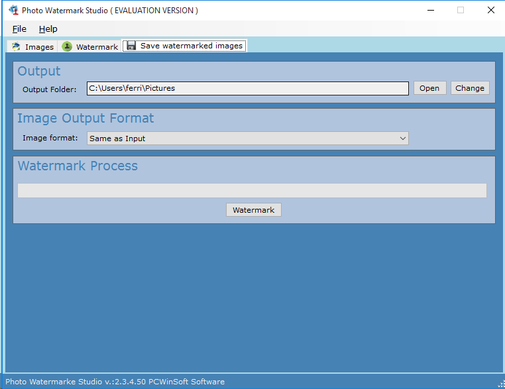The height and width of the screenshot is (389, 505).
Task: Open the Help menu
Action: click(x=48, y=29)
